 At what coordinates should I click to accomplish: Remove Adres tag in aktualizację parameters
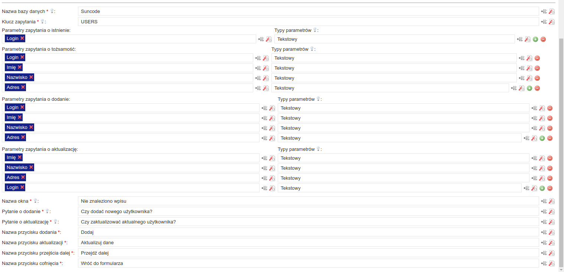23,177
